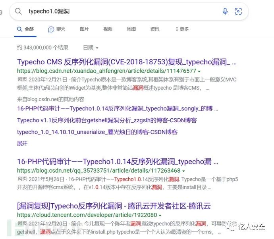Click the qq_35733751 csdn URL
Viewport: 274px width, 239px height.
[98, 170]
